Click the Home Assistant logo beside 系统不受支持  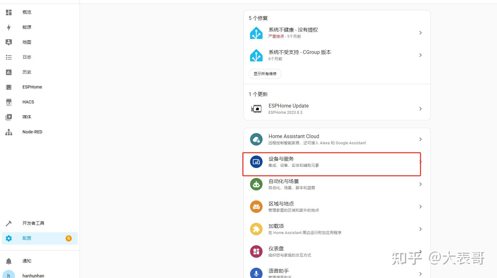click(256, 55)
